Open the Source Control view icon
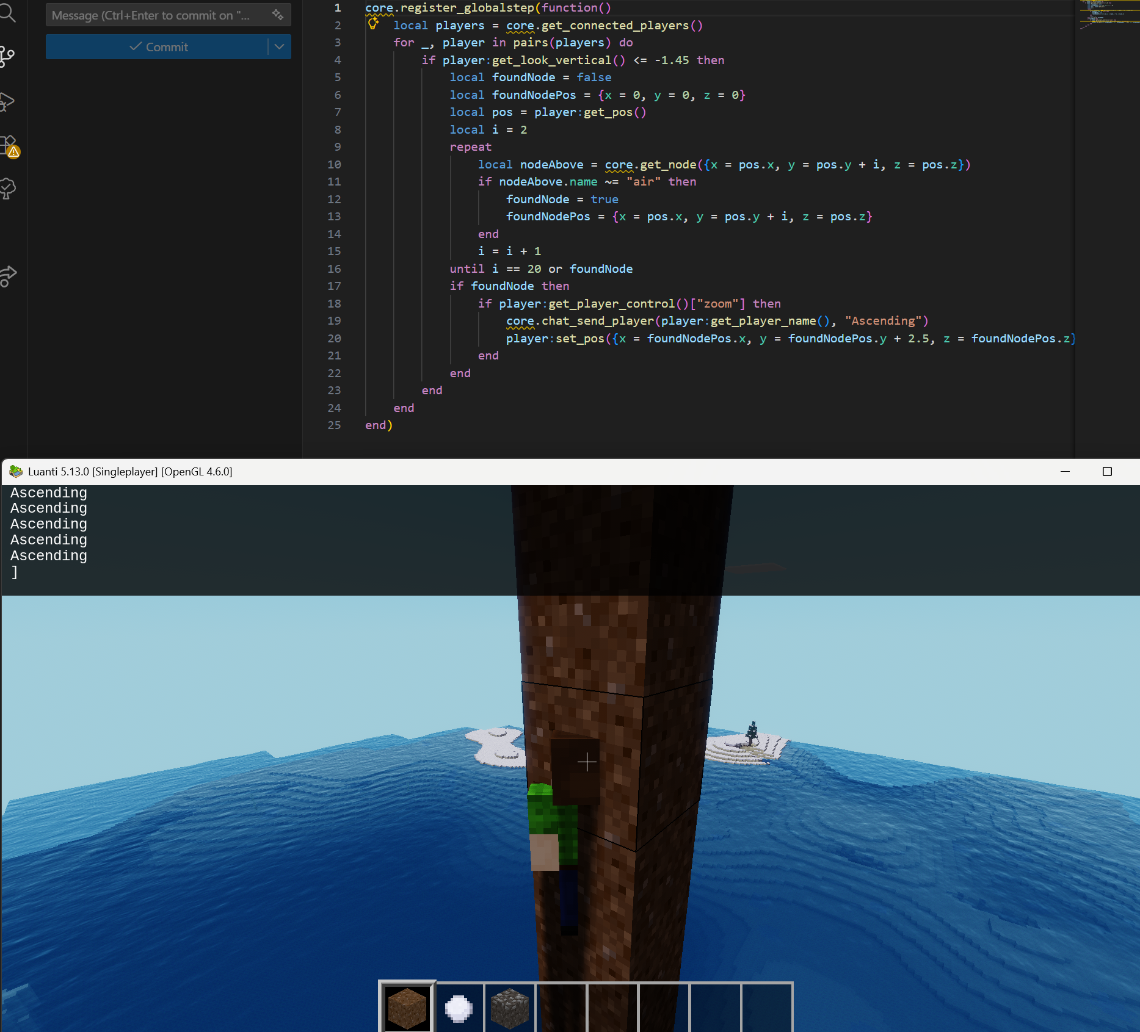 pos(7,56)
